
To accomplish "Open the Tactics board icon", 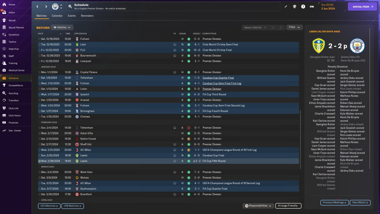I will click(x=4, y=42).
